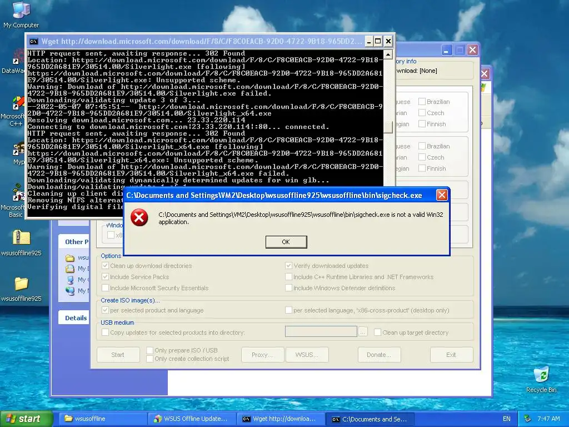Toggle Only prepare ISO / USB checkbox

(x=149, y=350)
